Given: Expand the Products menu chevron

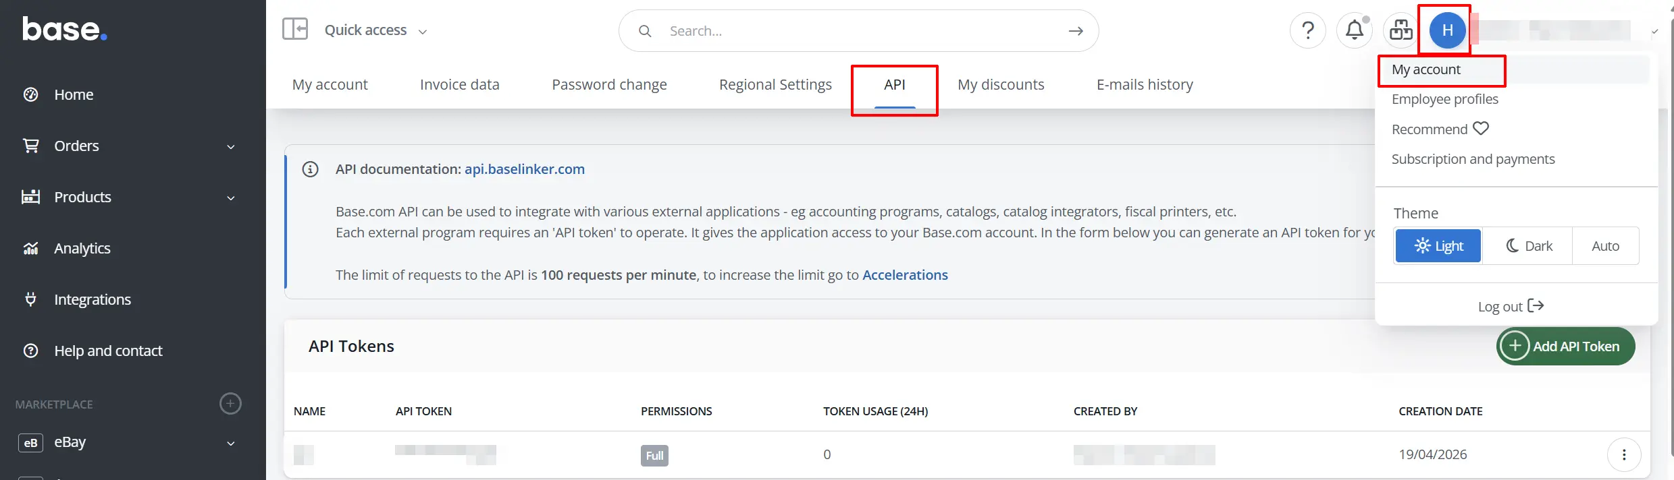Looking at the screenshot, I should click(x=231, y=198).
